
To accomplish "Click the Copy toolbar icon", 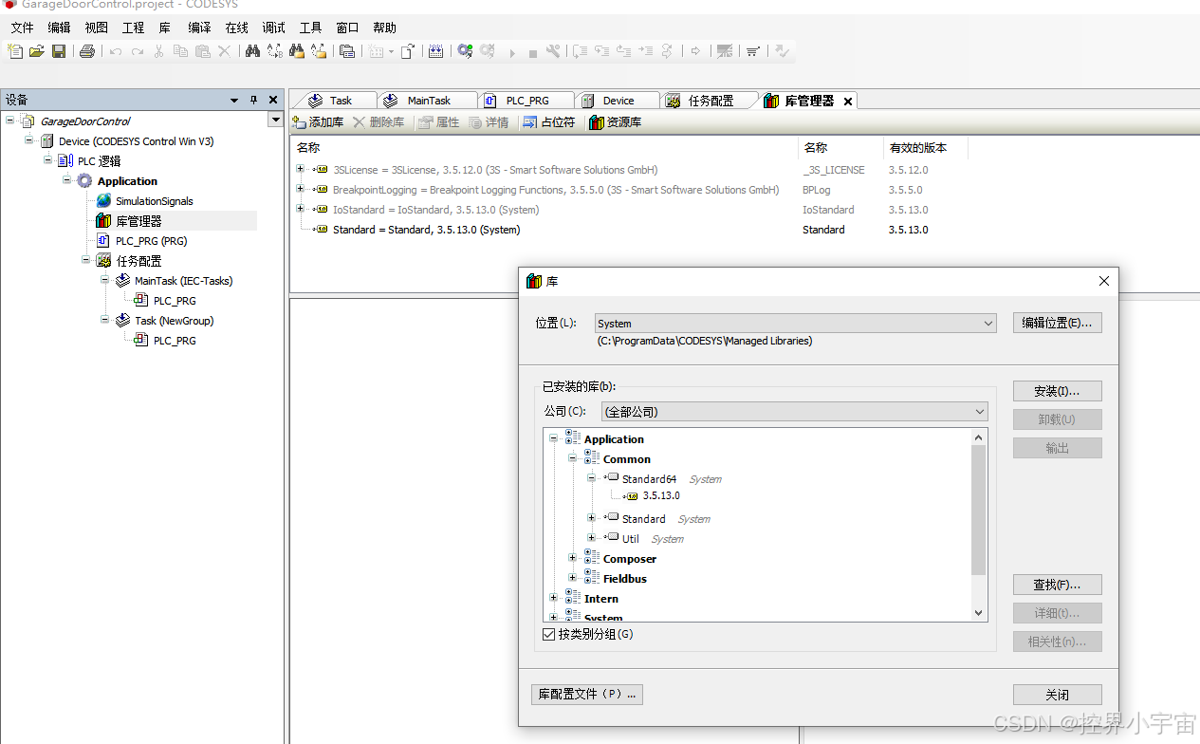I will click(181, 51).
